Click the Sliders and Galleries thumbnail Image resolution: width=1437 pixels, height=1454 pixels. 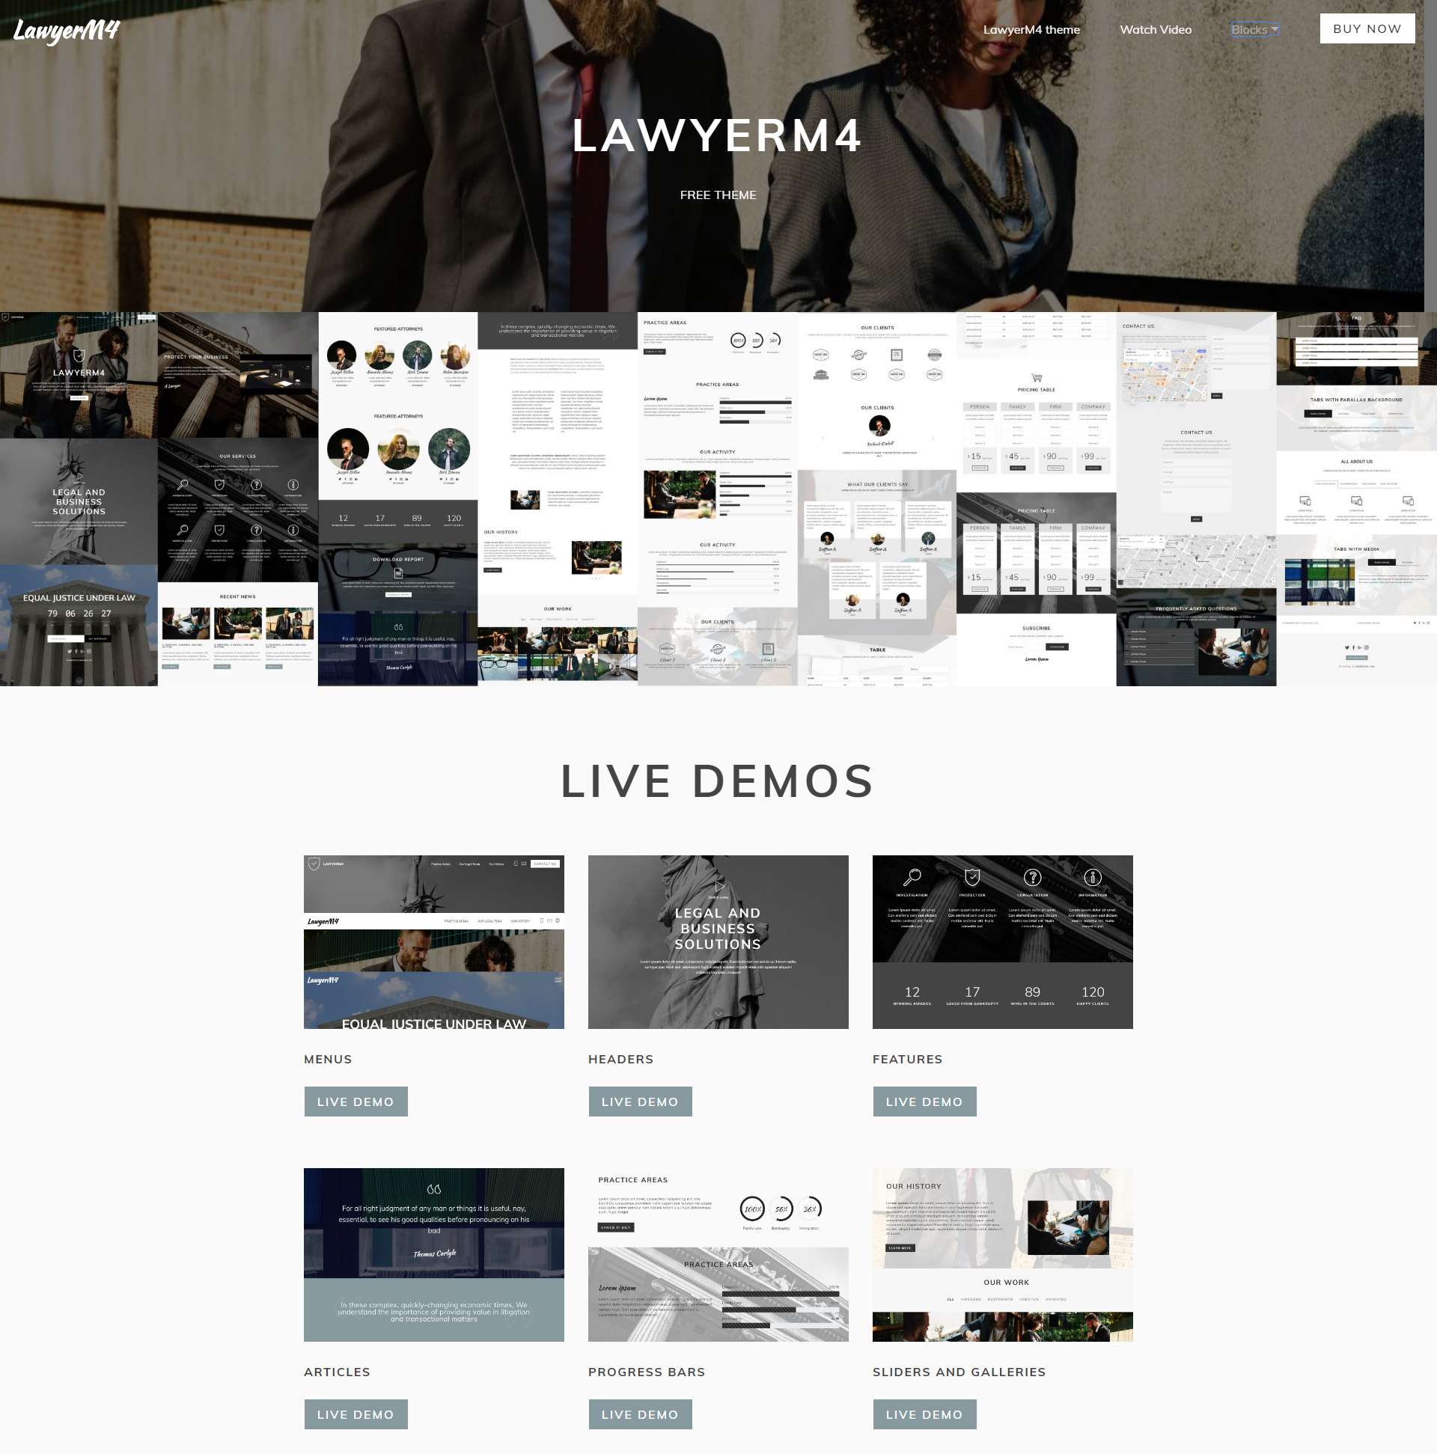(x=1003, y=1253)
